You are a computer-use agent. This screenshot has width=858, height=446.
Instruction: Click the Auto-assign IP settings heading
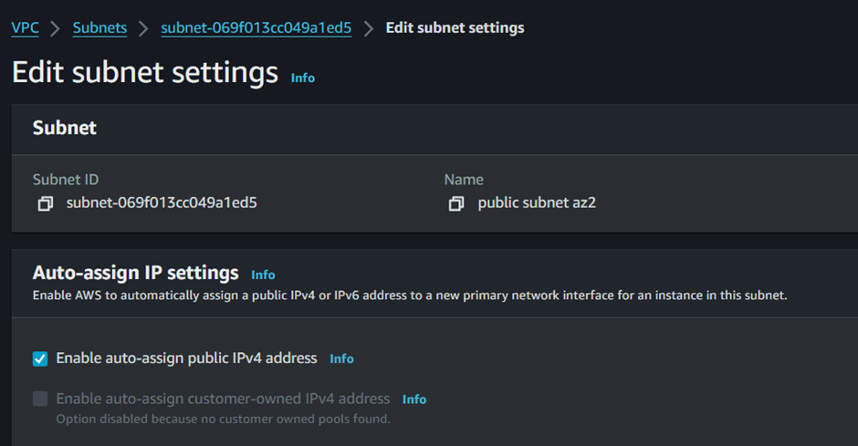[x=136, y=273]
